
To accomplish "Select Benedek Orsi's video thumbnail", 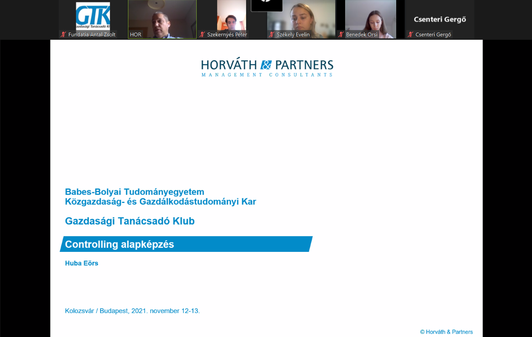I will (x=370, y=15).
